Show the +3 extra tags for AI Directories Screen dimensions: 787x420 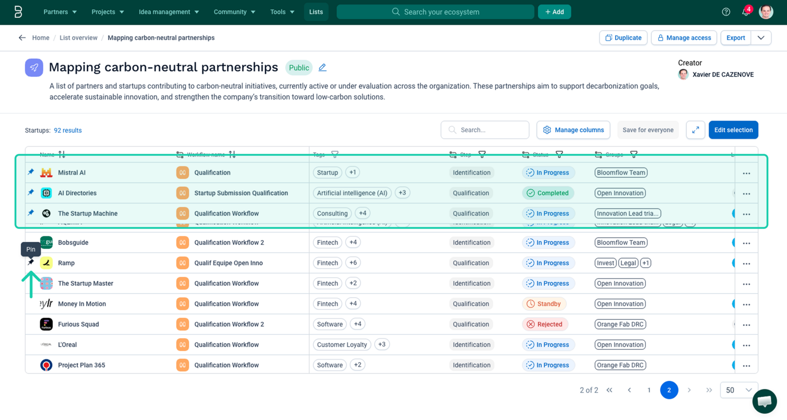click(402, 193)
